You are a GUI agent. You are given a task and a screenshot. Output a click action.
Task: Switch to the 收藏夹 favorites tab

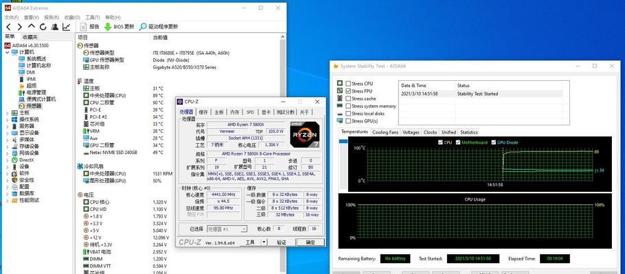[30, 37]
